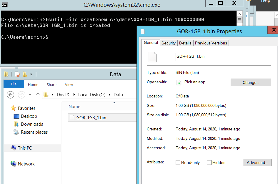Image resolution: width=278 pixels, height=184 pixels.
Task: Expand the breadcrumb arrow after This PC
Action: pyautogui.click(x=74, y=95)
